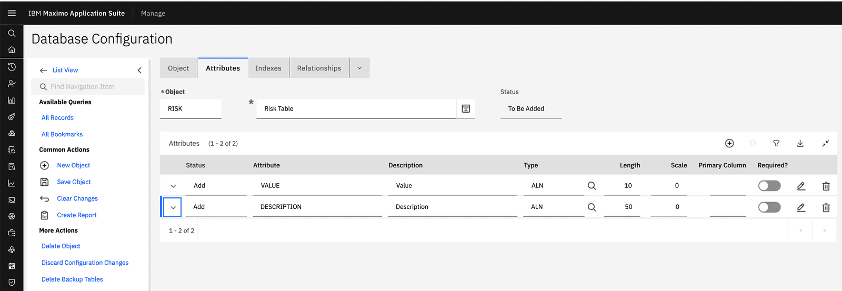Open the table filter icon

[776, 143]
